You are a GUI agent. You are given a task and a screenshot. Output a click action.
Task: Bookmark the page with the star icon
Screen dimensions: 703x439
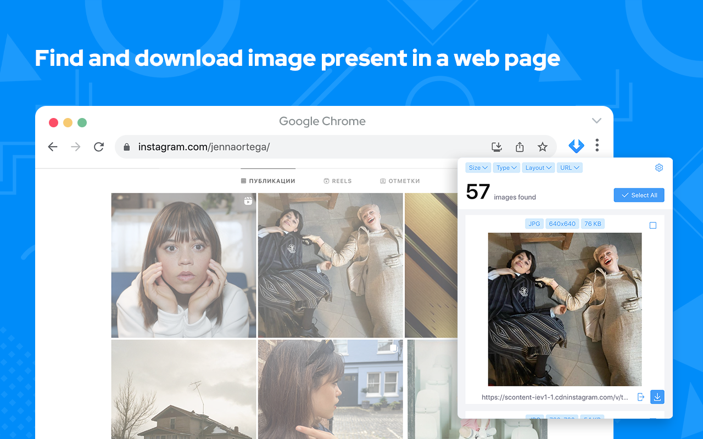pyautogui.click(x=542, y=147)
